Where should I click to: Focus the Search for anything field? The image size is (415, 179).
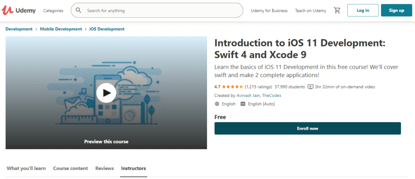157,10
